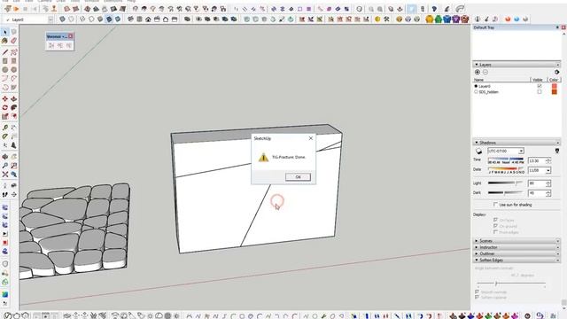Select the arrow Select tool
This screenshot has height=319, width=567.
[x=5, y=33]
